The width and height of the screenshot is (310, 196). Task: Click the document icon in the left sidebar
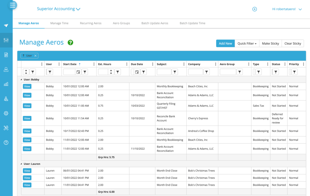6,54
